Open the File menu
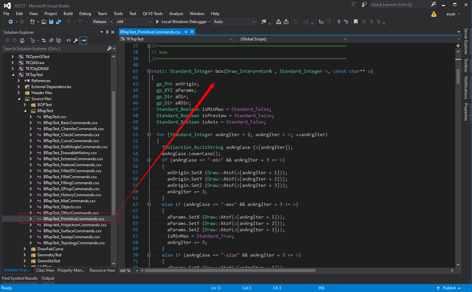This screenshot has width=472, height=292. click(6, 14)
